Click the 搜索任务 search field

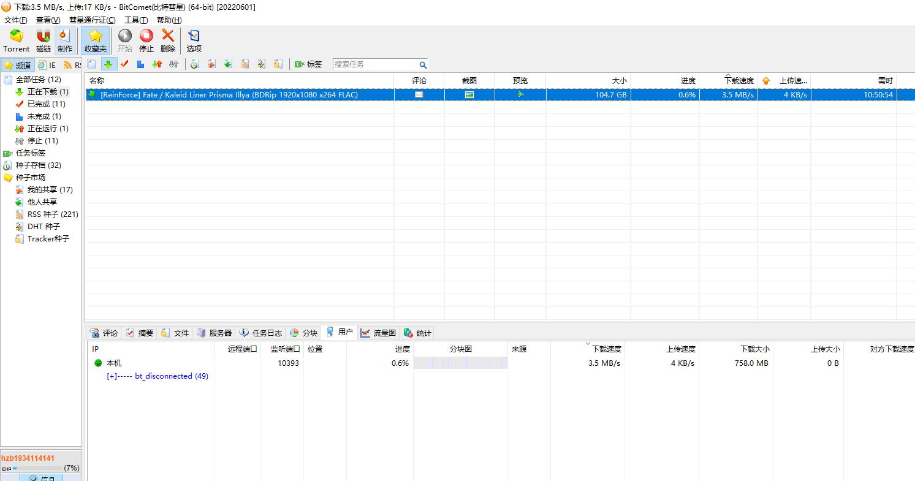pos(375,64)
